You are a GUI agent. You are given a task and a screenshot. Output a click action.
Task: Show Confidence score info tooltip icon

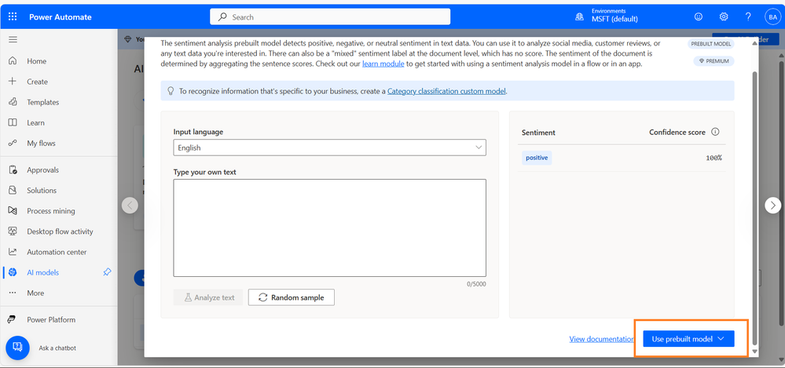point(715,132)
